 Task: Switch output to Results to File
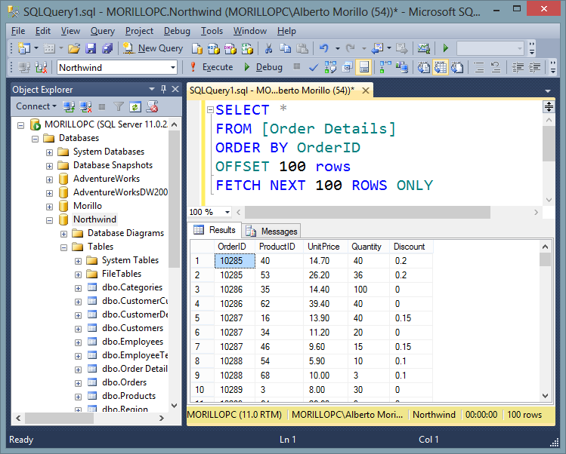point(457,67)
